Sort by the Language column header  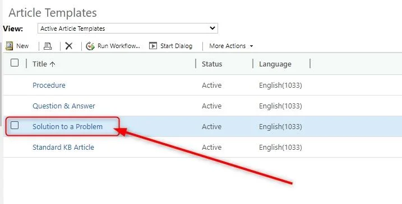pos(275,64)
